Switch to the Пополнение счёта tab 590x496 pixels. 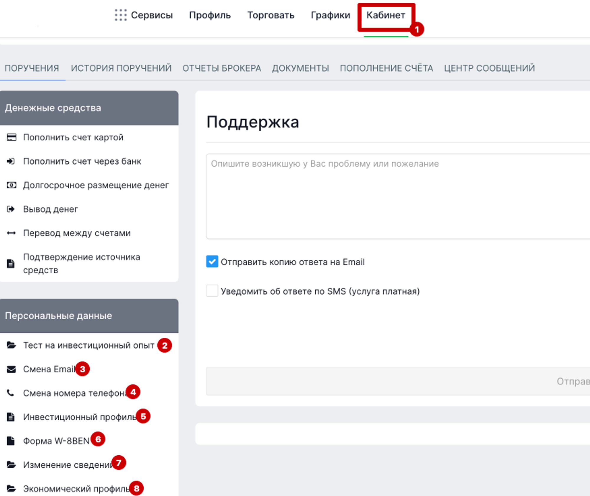(386, 68)
